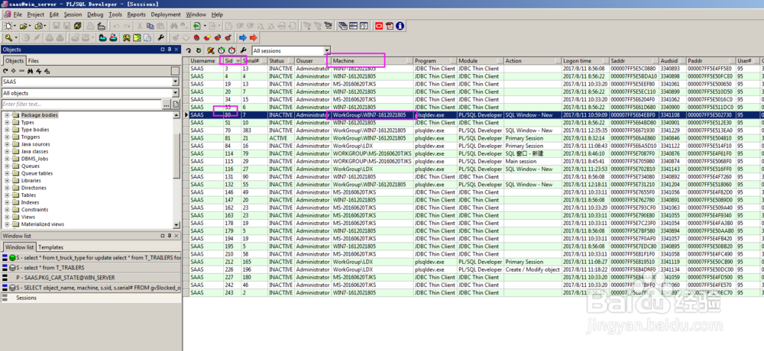The width and height of the screenshot is (764, 351).
Task: Click the blue Info help icon
Action: 400,26
